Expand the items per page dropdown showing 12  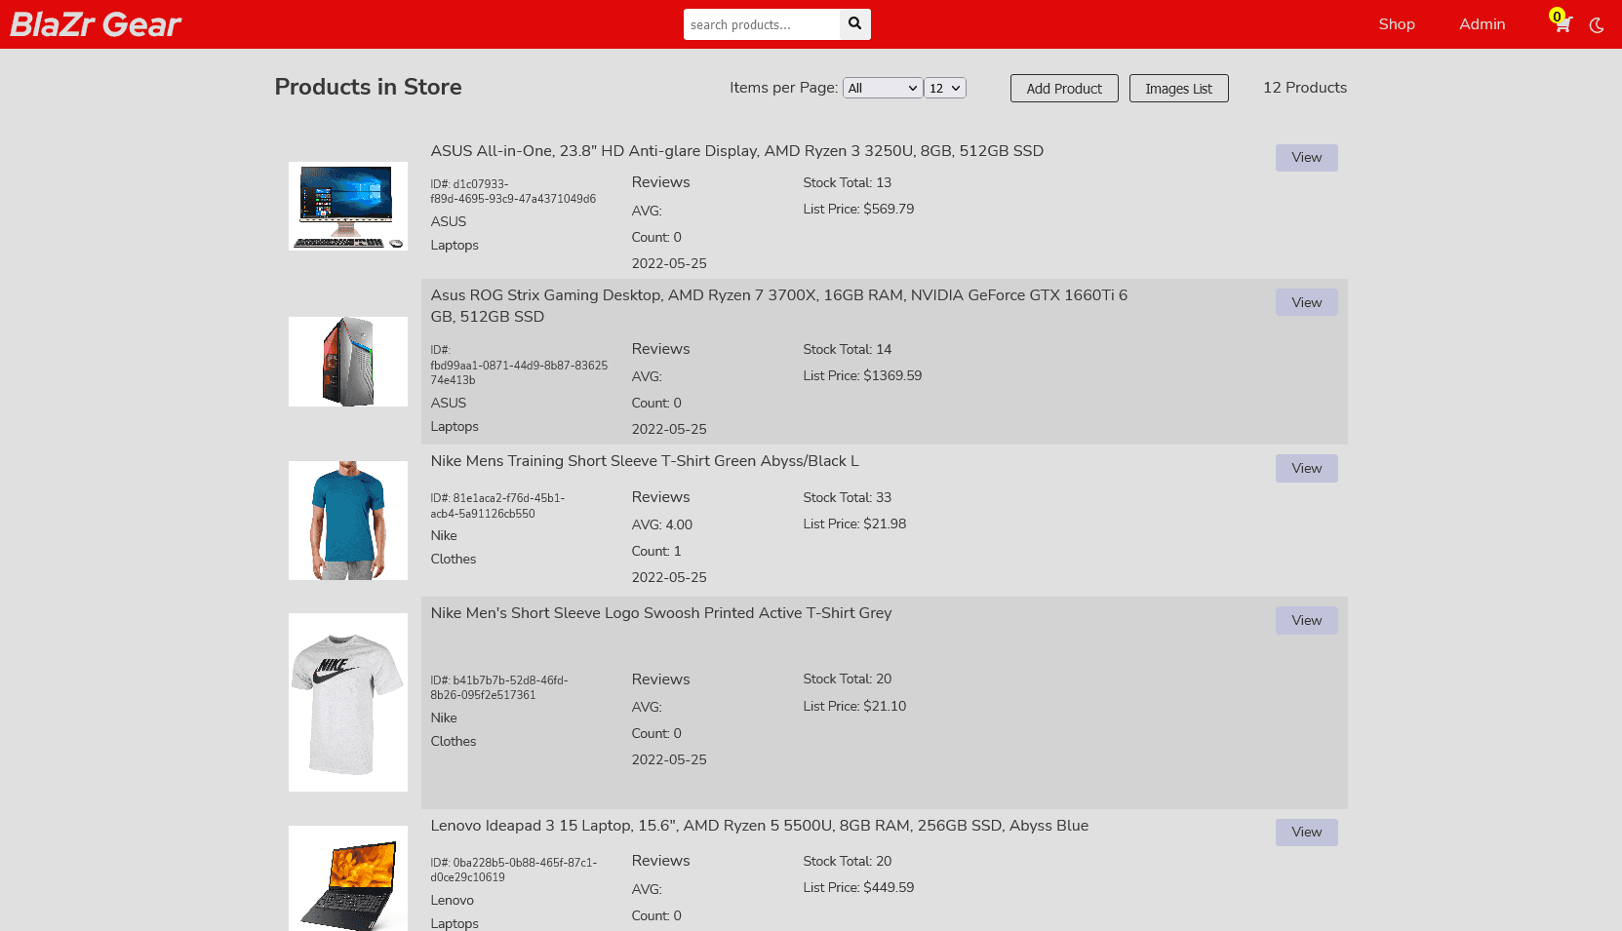[x=945, y=88]
